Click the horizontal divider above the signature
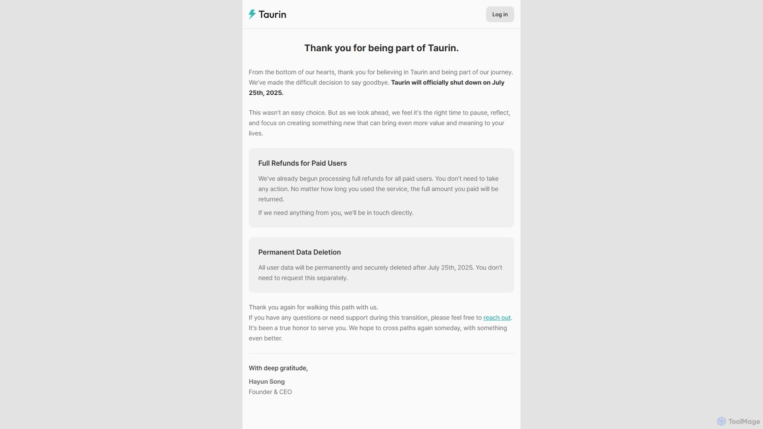763x429 pixels. [x=381, y=353]
